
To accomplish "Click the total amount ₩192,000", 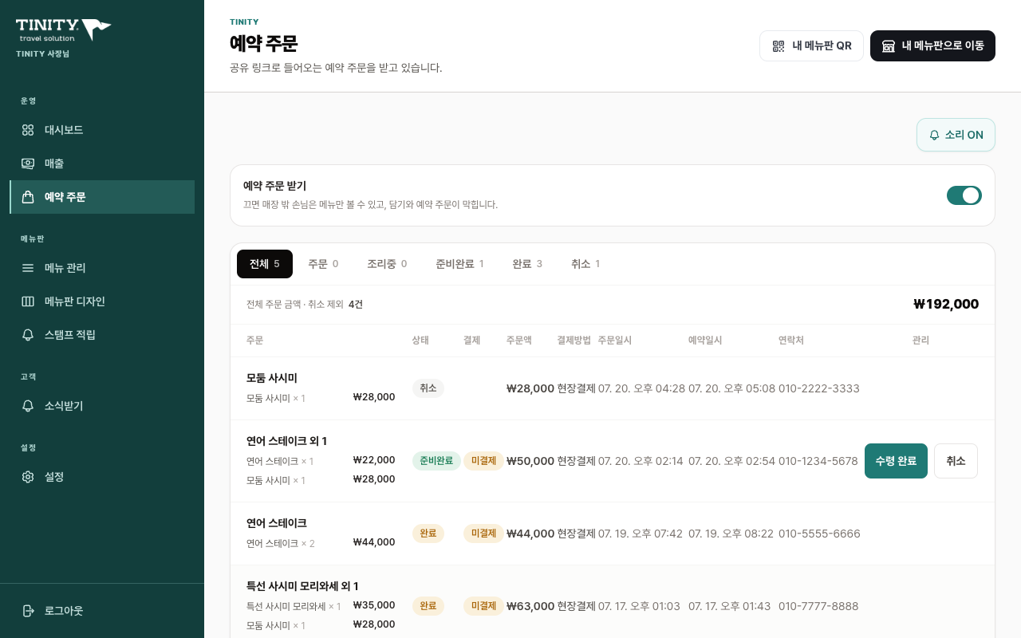I will click(x=946, y=304).
